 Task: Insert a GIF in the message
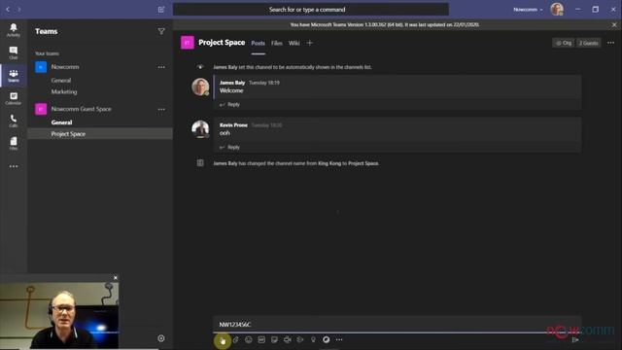(261, 339)
